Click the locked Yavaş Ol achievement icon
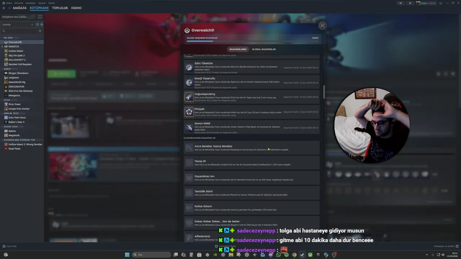Image resolution: width=461 pixels, height=259 pixels. [x=189, y=163]
